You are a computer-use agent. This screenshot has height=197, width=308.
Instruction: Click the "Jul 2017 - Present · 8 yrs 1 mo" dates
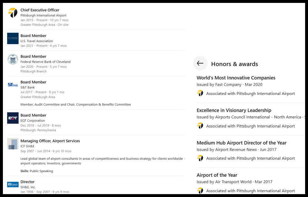click(42, 92)
